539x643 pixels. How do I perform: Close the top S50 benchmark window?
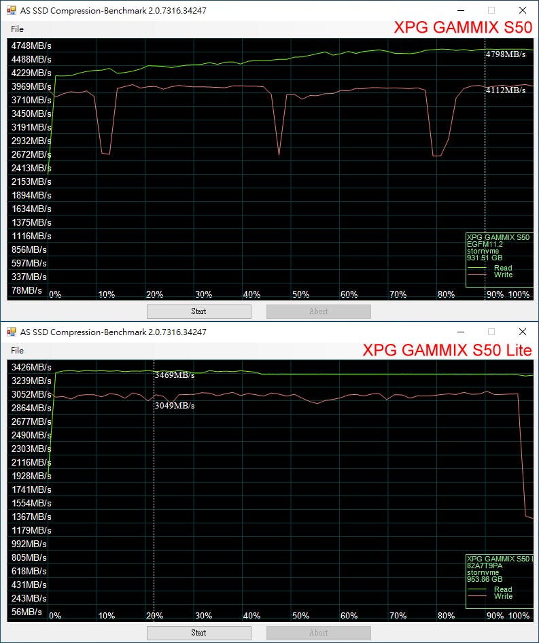tap(522, 10)
